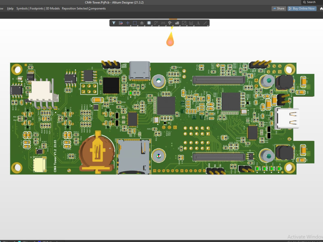Click the Share button
323x242 pixels.
pyautogui.click(x=279, y=8)
